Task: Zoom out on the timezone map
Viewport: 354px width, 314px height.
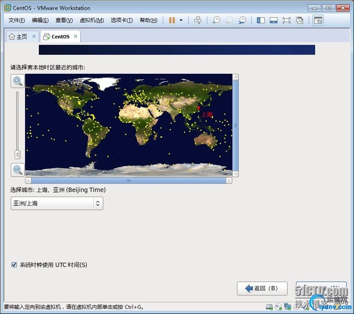Action: point(18,170)
